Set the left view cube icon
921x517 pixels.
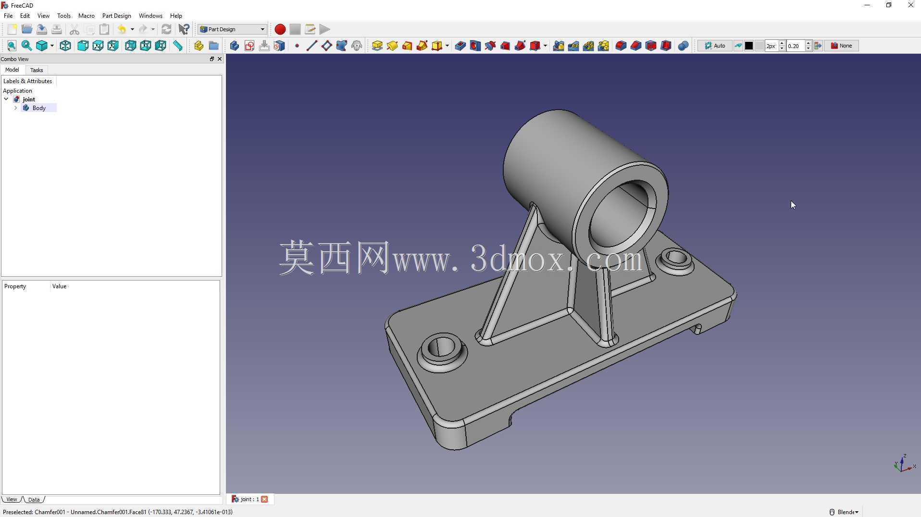(x=161, y=46)
